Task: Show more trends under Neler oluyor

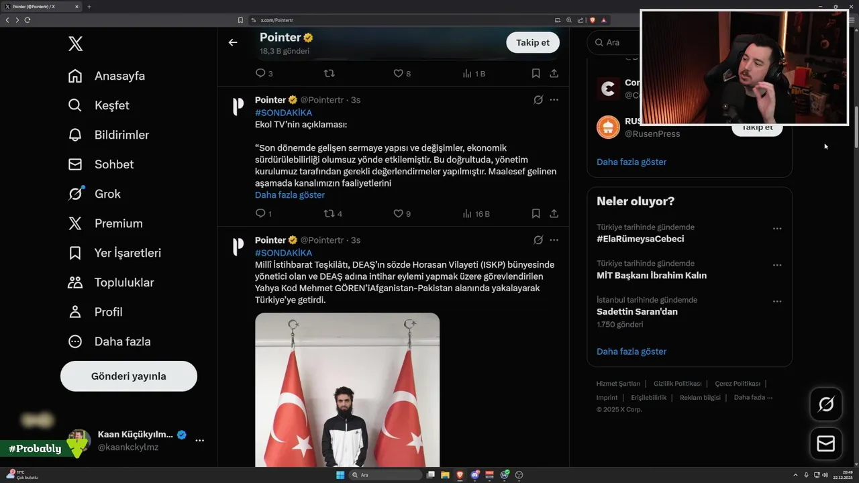Action: click(631, 352)
